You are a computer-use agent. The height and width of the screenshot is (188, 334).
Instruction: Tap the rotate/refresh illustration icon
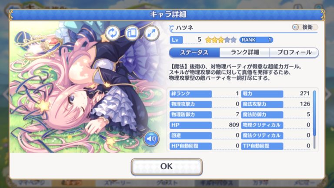(113, 33)
